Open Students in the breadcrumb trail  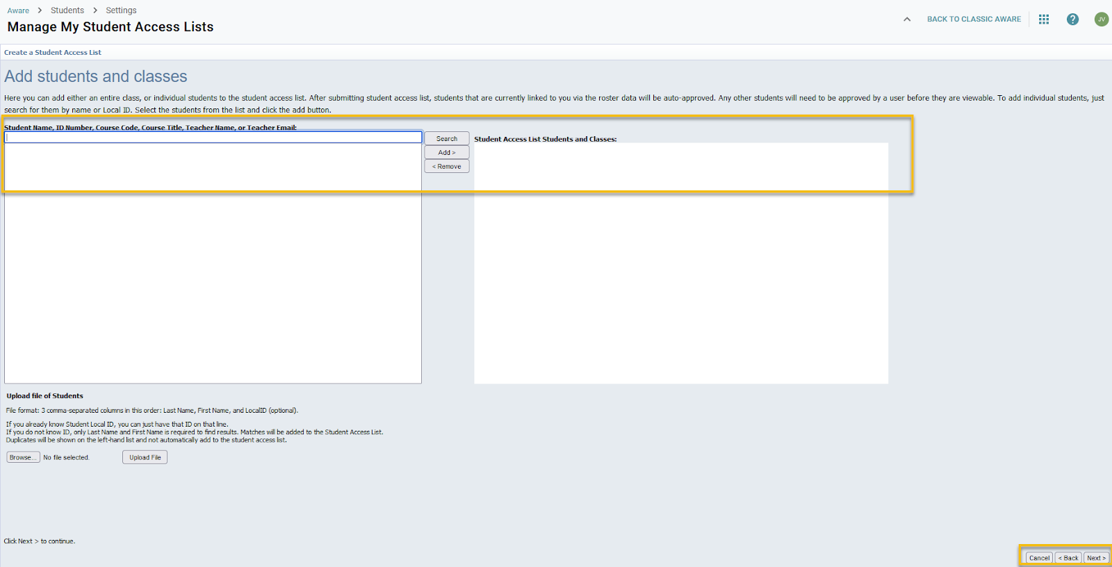67,10
